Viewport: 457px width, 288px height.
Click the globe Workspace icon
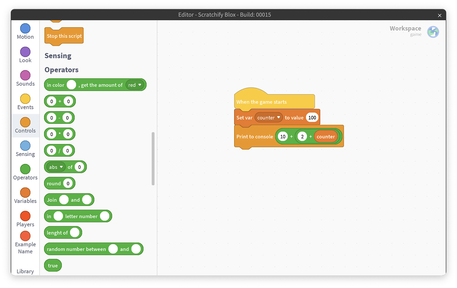tap(433, 32)
